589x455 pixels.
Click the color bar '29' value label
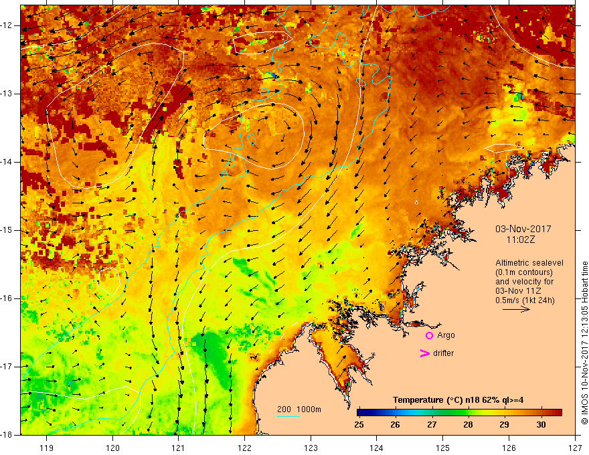504,424
